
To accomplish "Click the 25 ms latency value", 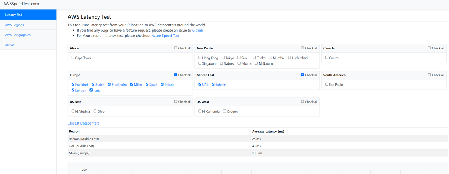I will [x=256, y=139].
